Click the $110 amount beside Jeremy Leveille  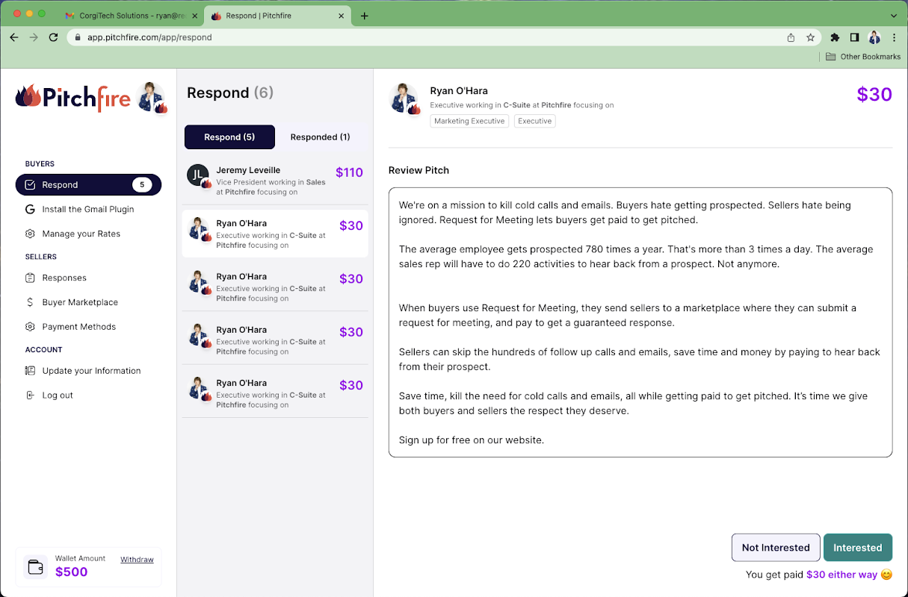click(x=349, y=173)
